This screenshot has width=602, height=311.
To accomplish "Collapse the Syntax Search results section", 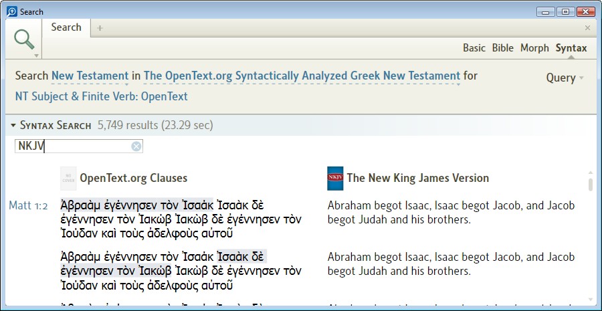I will tap(13, 126).
